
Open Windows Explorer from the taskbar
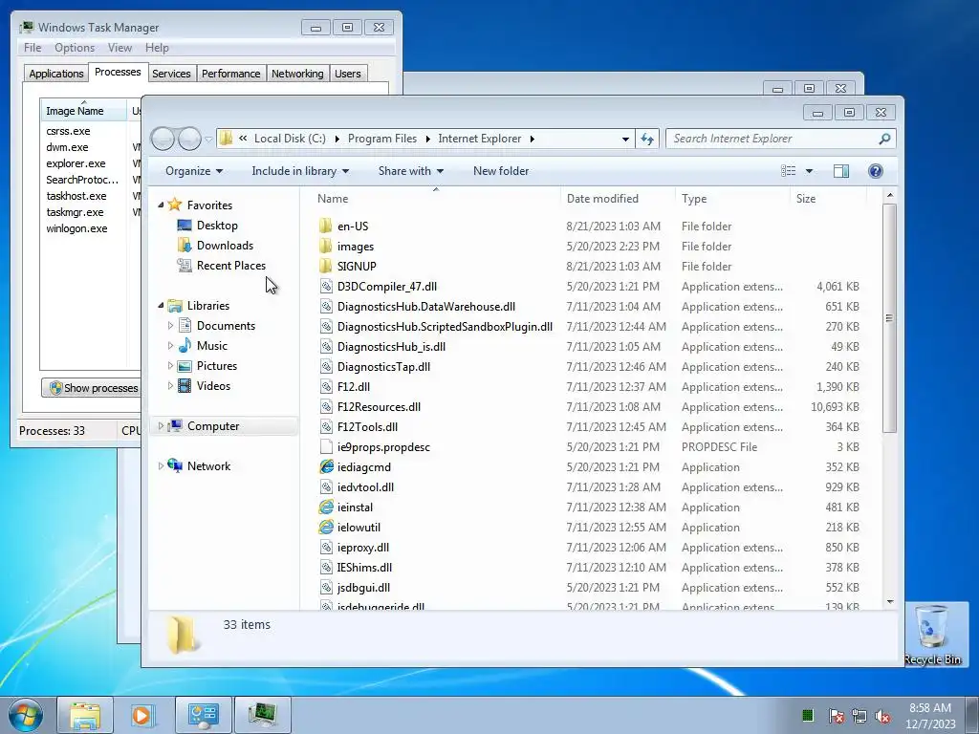click(x=85, y=715)
